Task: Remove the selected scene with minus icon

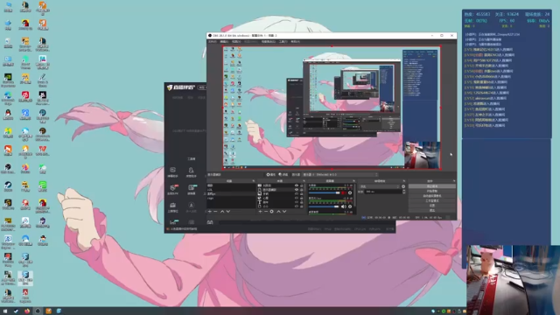Action: [x=215, y=212]
